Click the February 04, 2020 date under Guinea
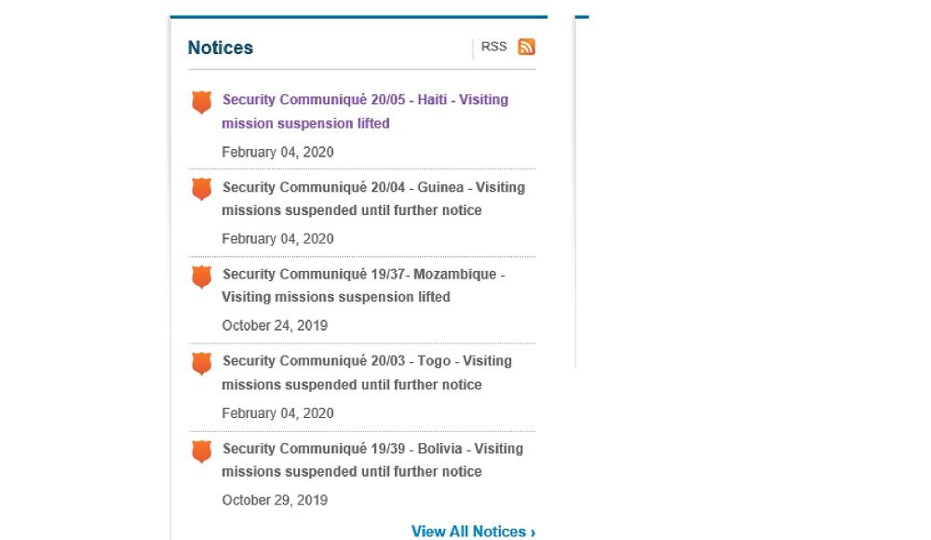931x540 pixels. [277, 239]
